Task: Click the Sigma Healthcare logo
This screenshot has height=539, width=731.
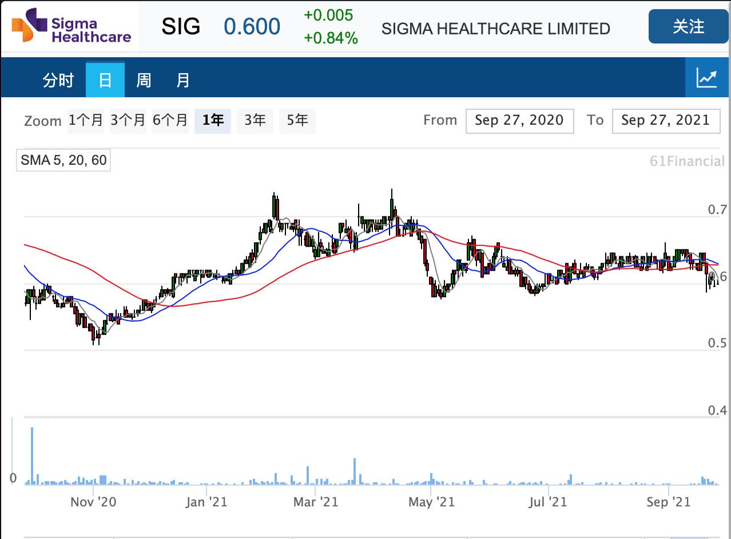Action: pyautogui.click(x=71, y=27)
